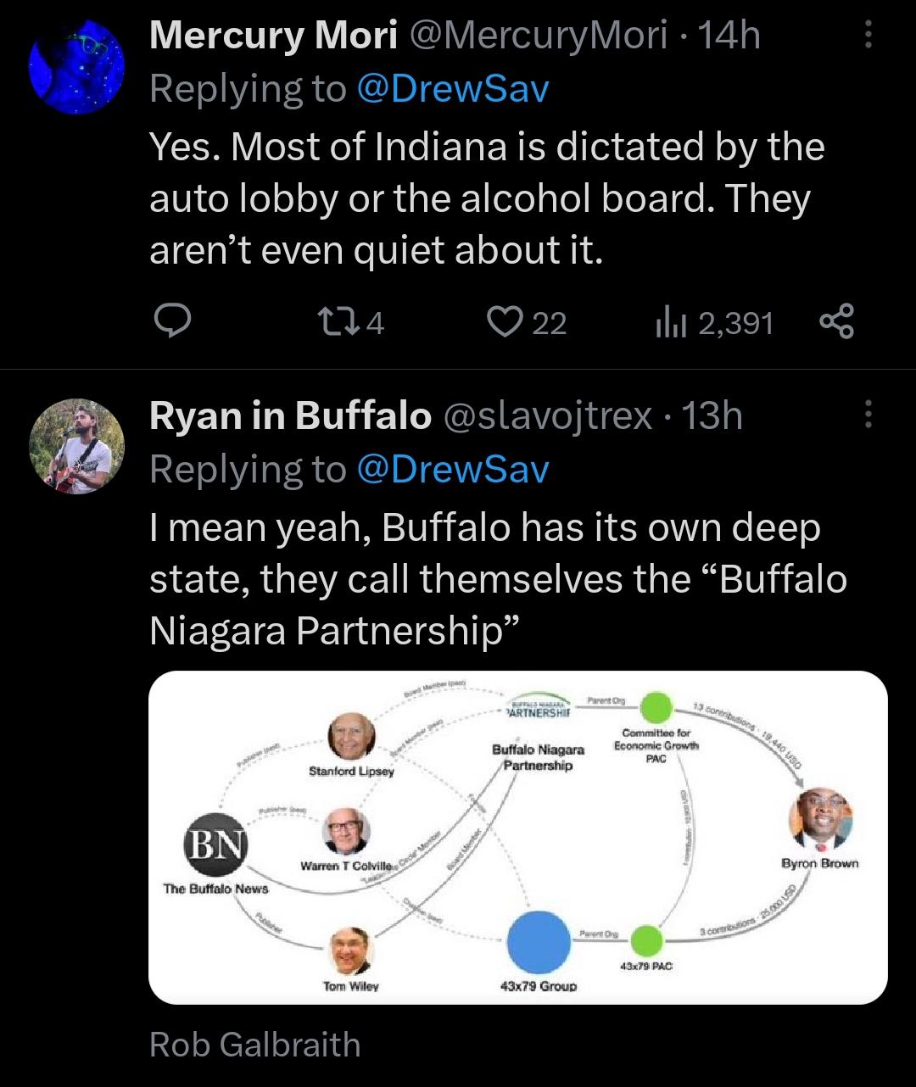Open Ryan in Buffalo's profile picture

click(x=76, y=446)
